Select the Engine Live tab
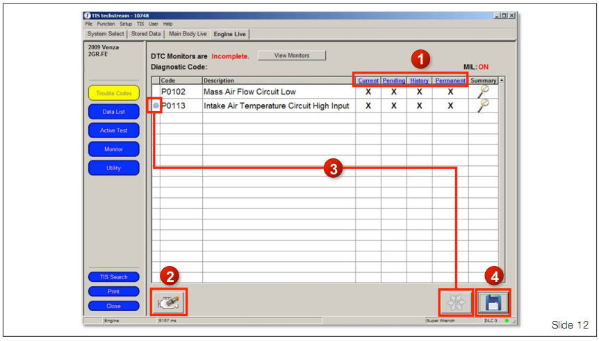This screenshot has height=341, width=599. [229, 34]
